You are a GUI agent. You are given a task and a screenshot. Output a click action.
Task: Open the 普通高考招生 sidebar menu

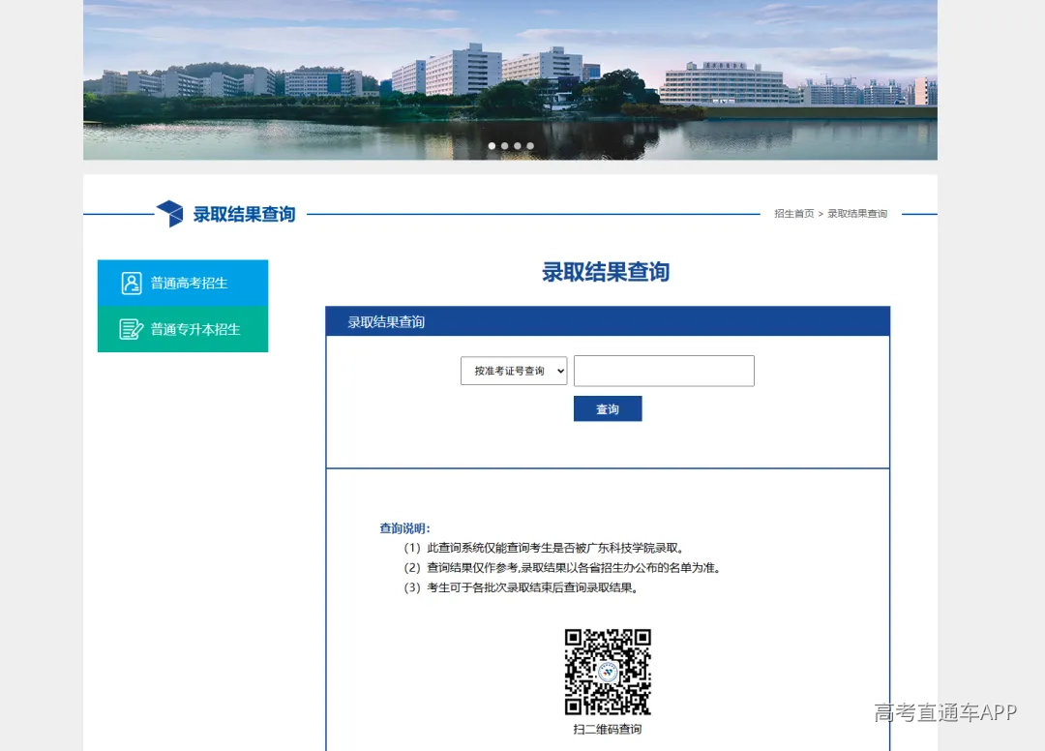(183, 283)
